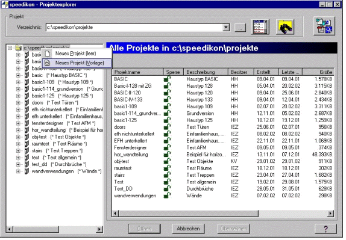Image resolution: width=346 pixels, height=240 pixels.
Task: Click the project table horizontal scrollbar thumb
Action: click(189, 214)
